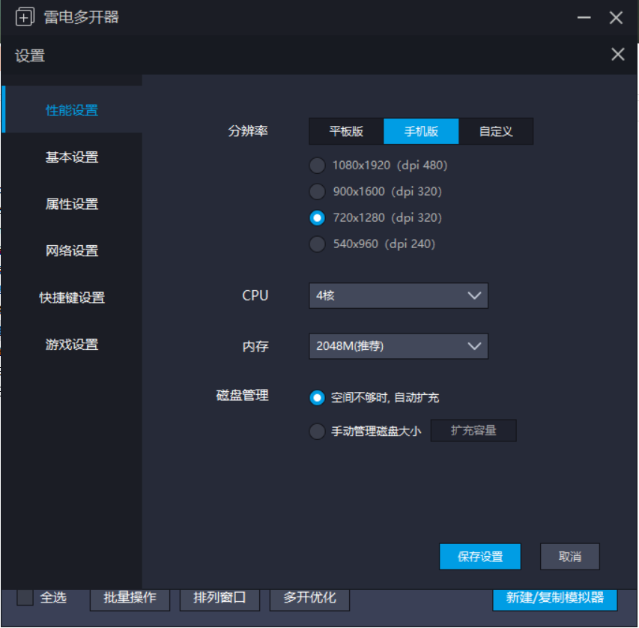Open 基本设置 in the sidebar
The width and height of the screenshot is (639, 628).
[x=72, y=157]
